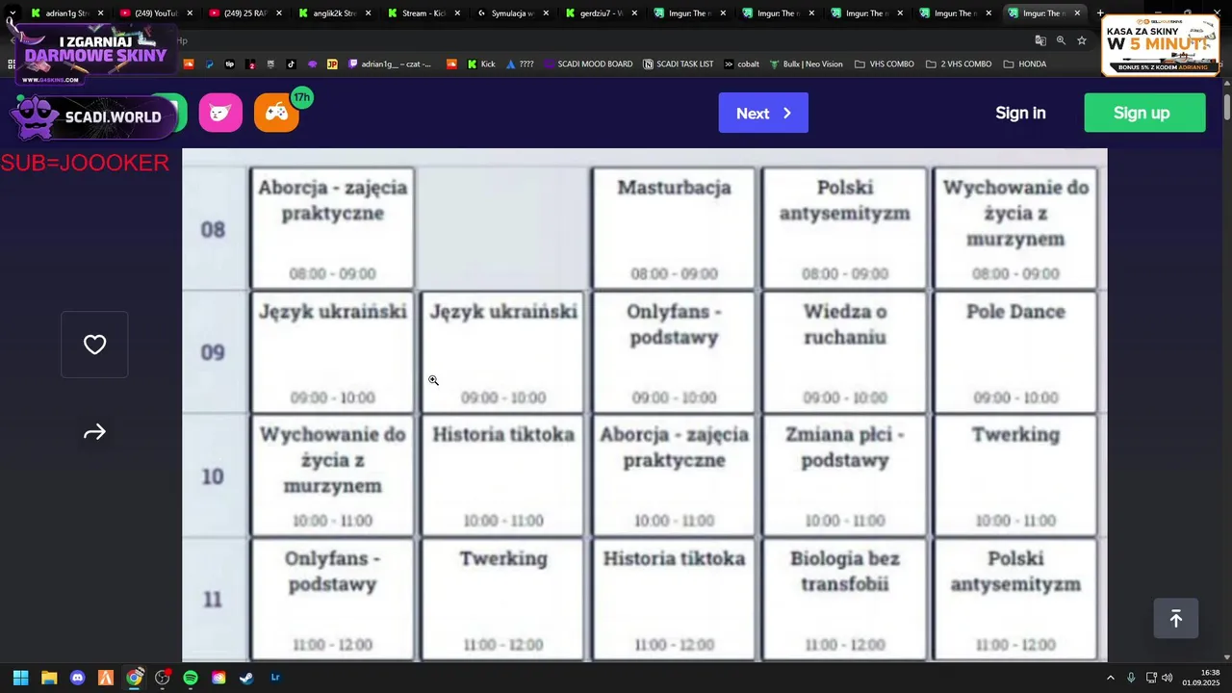Open the SCADI TASK LIST bookmark
Screen dimensions: 1232x693
coord(679,64)
